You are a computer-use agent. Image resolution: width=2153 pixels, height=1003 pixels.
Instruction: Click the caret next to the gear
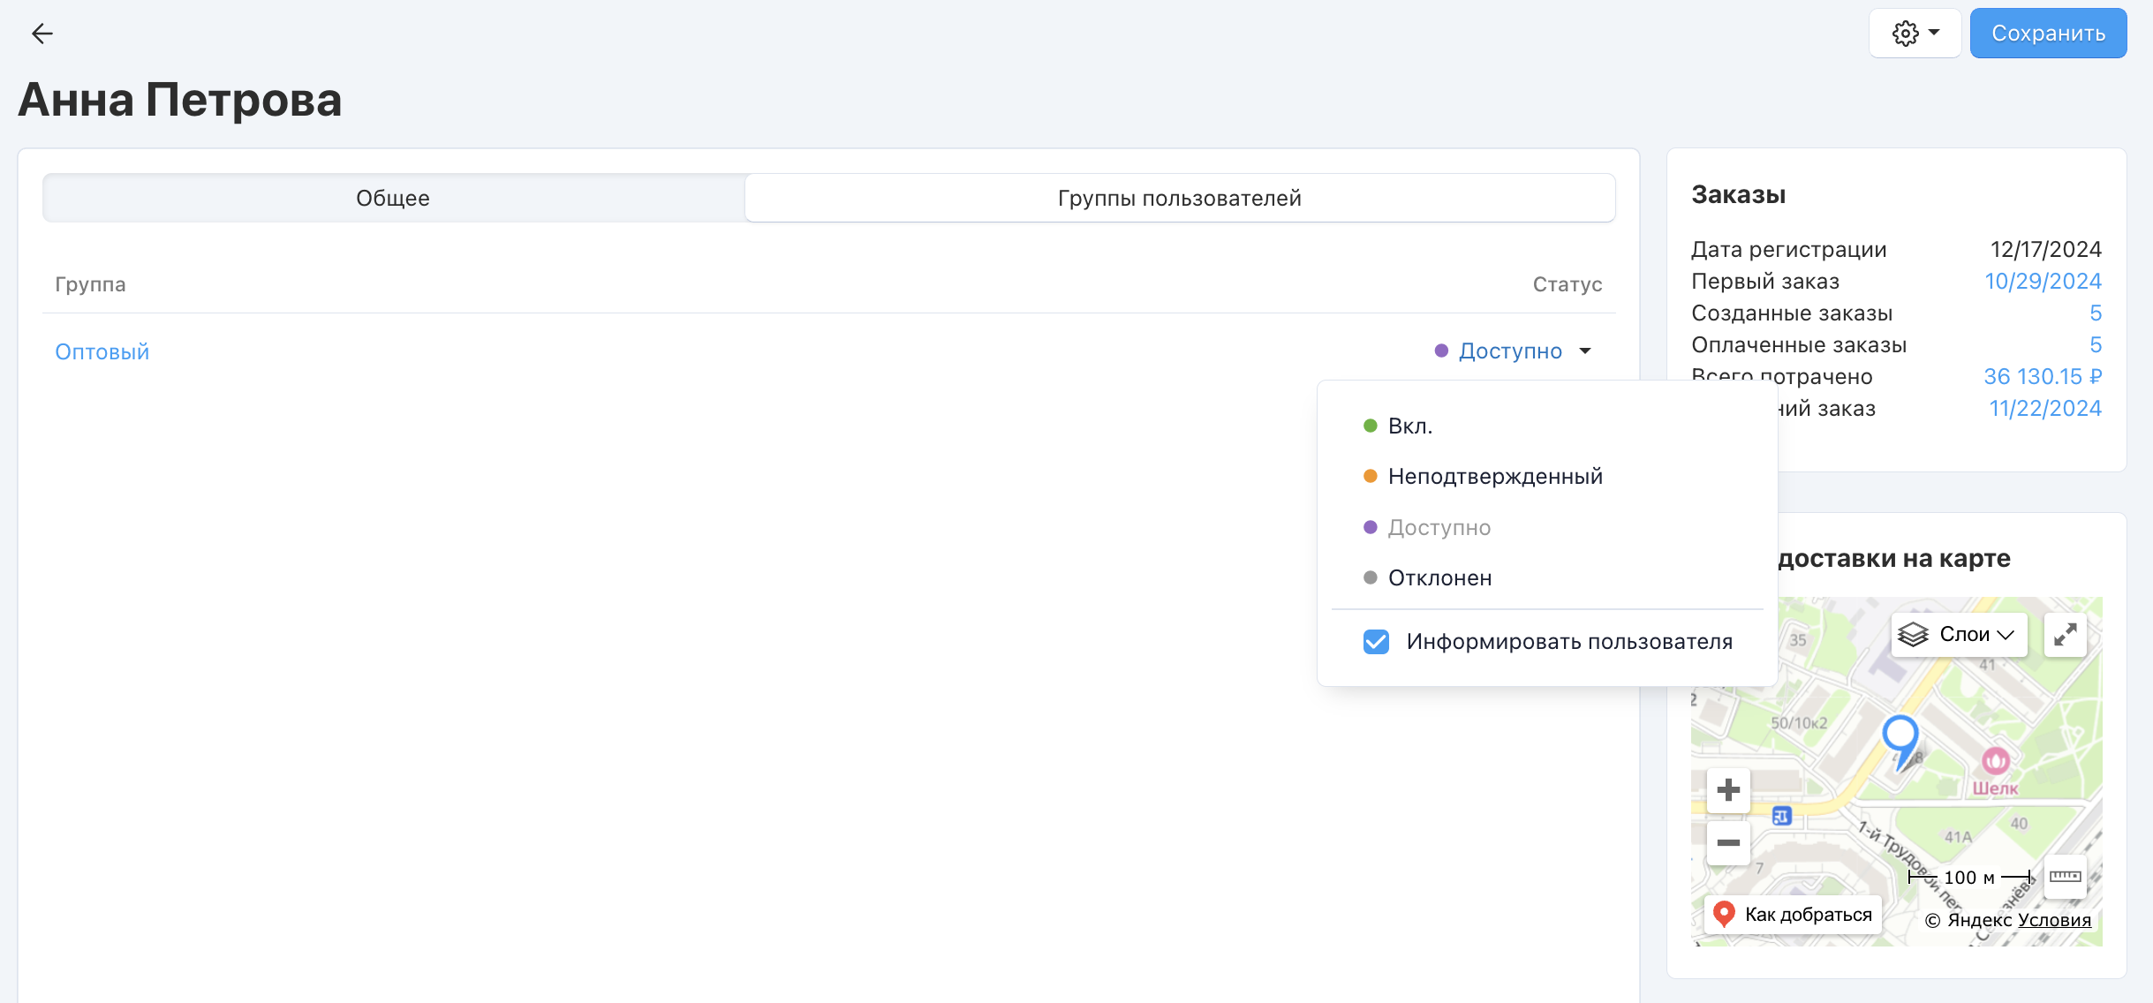click(1934, 33)
